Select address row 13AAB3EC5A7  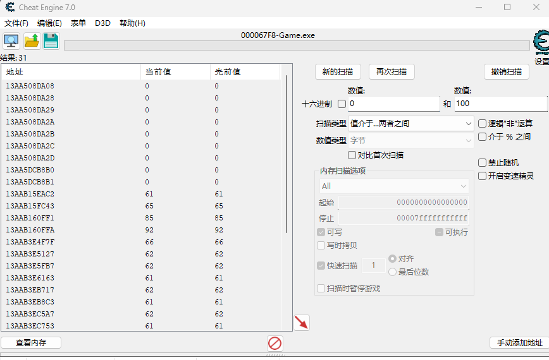point(141,314)
